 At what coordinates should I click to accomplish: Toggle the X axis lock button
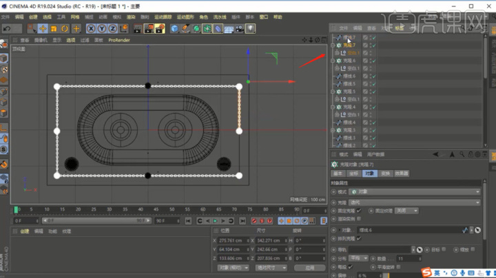pyautogui.click(x=92, y=28)
